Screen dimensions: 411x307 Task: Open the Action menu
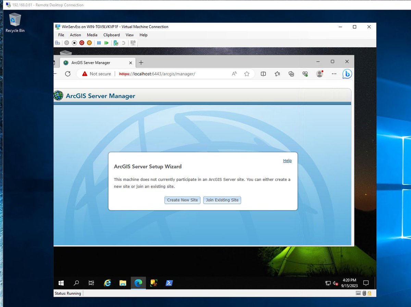click(x=75, y=35)
